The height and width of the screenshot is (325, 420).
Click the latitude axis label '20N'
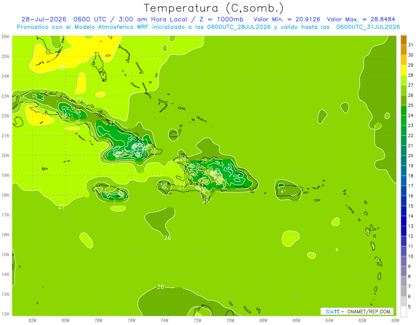click(x=5, y=155)
